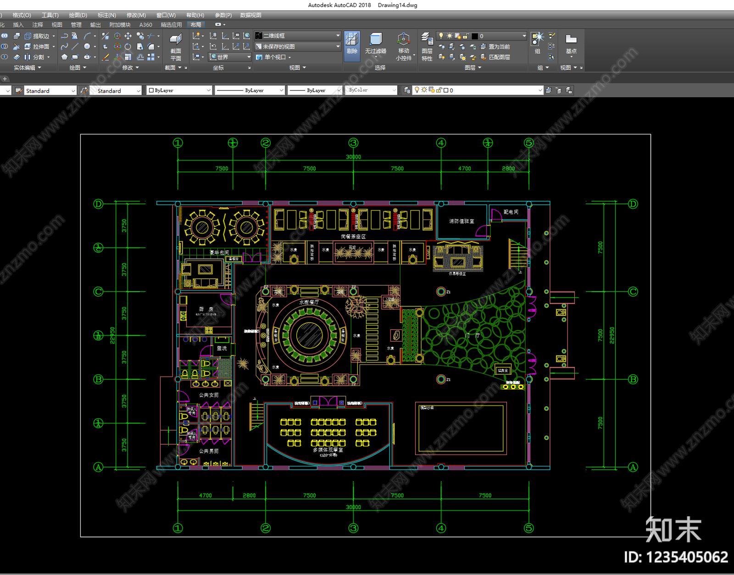
Task: Click the move tool in 修改 panel
Action: click(128, 36)
